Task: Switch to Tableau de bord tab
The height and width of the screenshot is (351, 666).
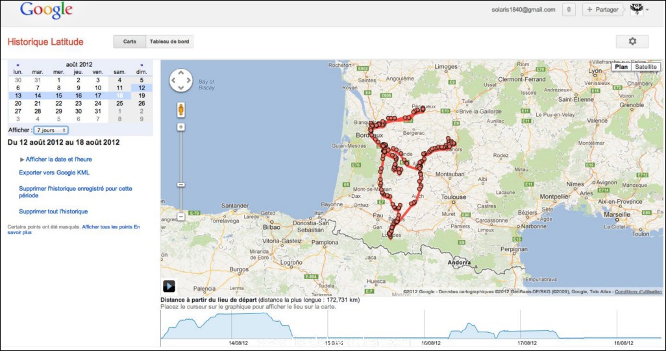Action: [169, 42]
